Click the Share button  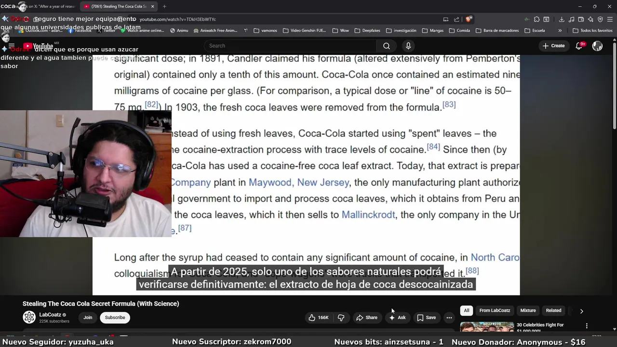pos(367,318)
